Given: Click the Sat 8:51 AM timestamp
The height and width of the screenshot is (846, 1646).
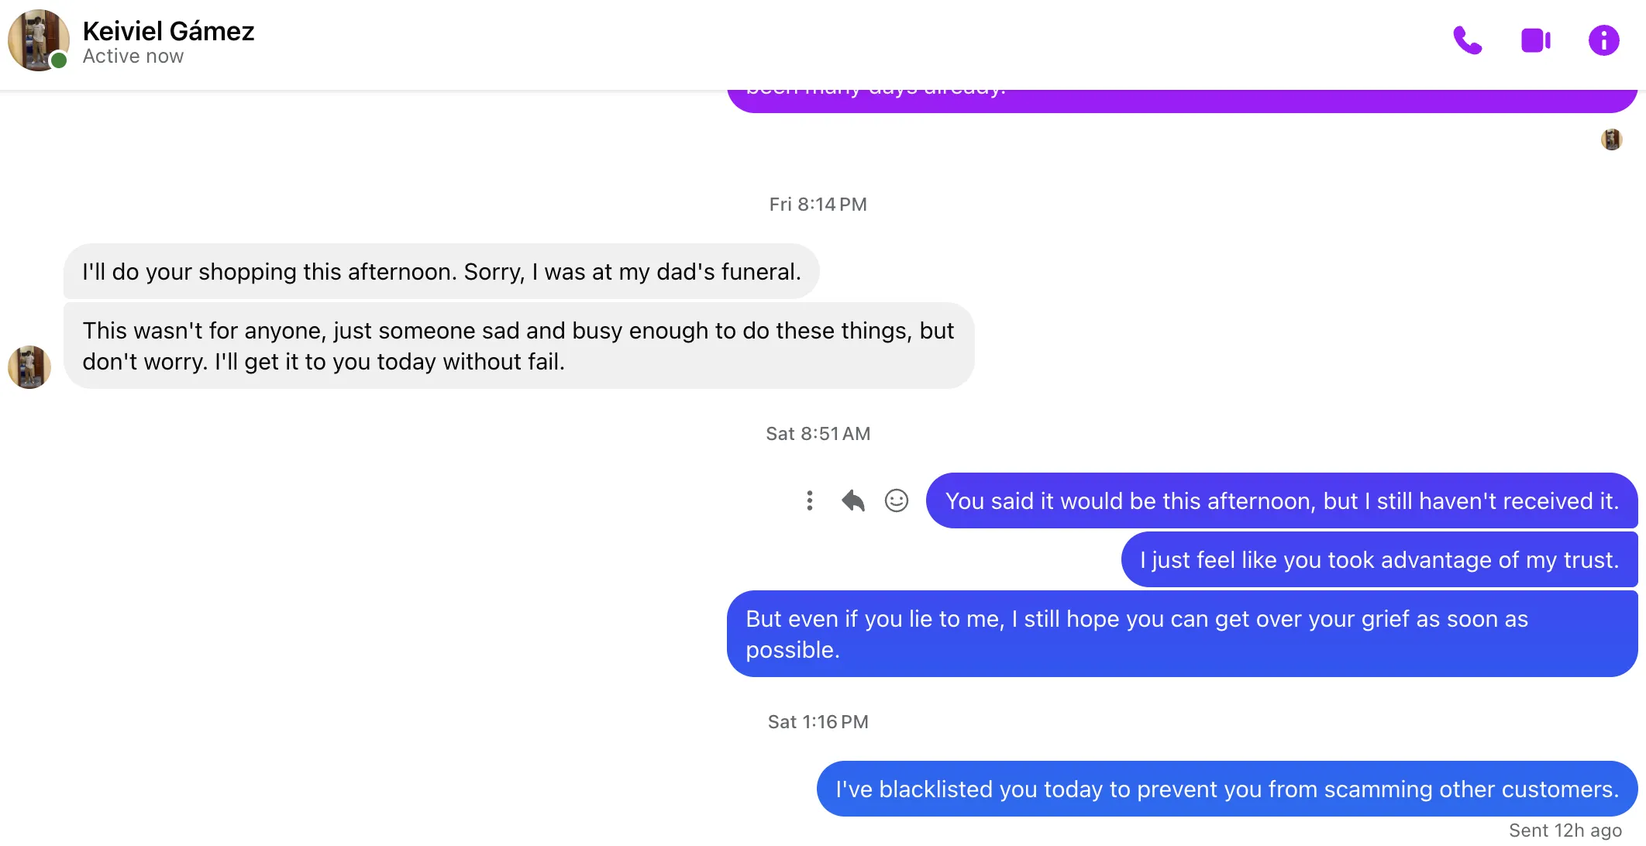Looking at the screenshot, I should point(818,434).
